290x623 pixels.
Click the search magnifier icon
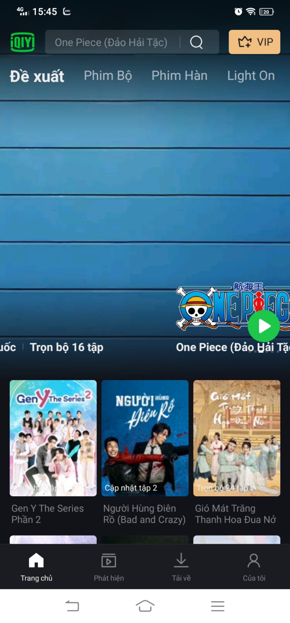[196, 42]
